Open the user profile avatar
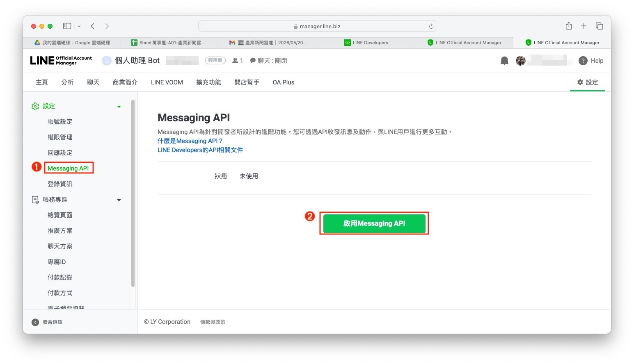634x364 pixels. (520, 61)
